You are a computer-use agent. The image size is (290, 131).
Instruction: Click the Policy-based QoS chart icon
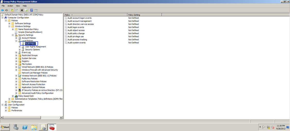coord(16,96)
